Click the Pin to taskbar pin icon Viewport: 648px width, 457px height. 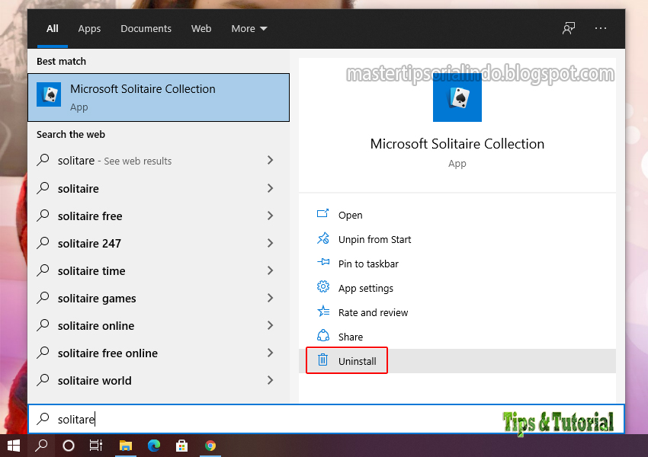point(323,262)
